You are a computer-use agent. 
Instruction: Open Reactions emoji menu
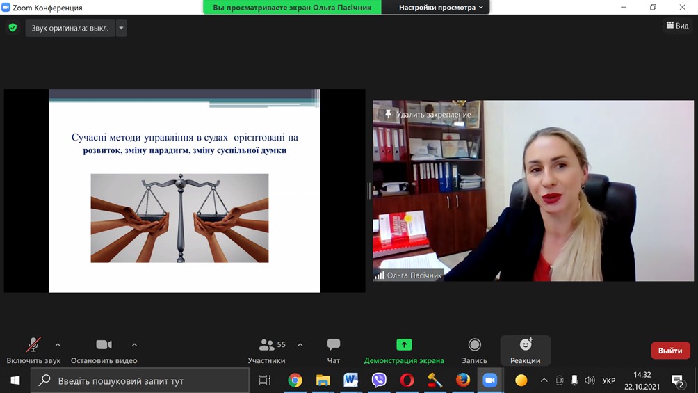coord(525,346)
